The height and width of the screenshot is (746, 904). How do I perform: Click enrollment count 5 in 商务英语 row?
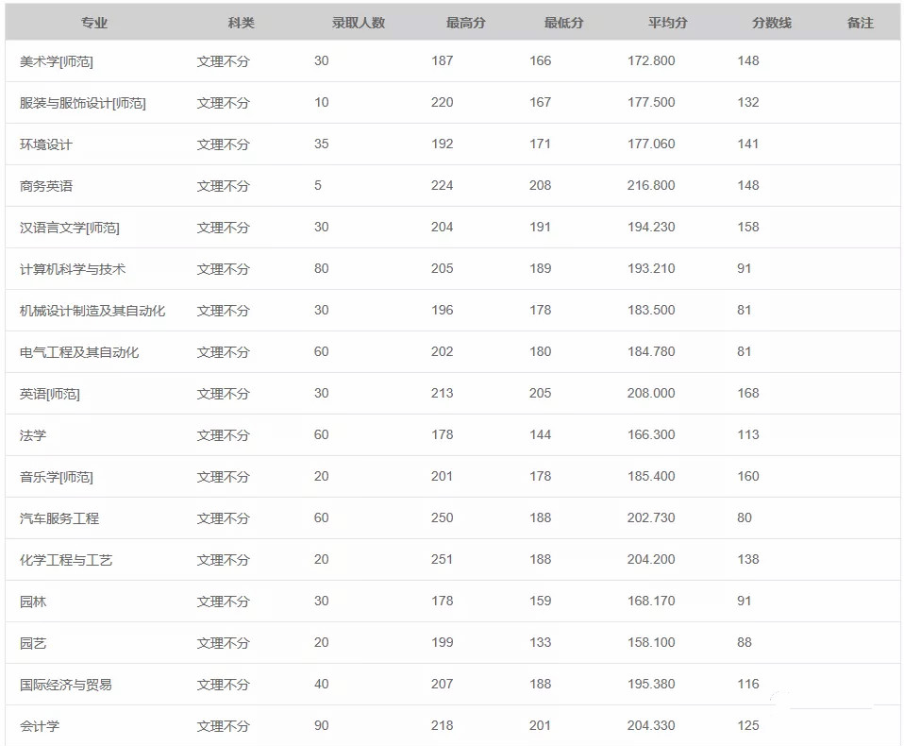318,185
